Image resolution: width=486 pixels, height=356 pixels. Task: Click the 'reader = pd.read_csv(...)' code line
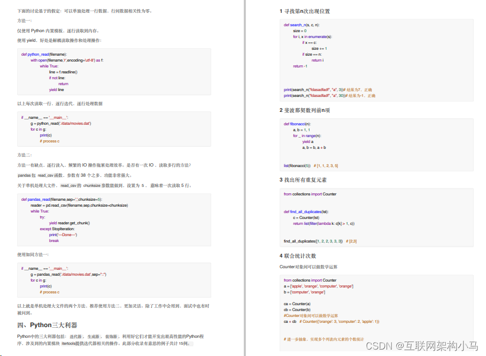pos(79,206)
